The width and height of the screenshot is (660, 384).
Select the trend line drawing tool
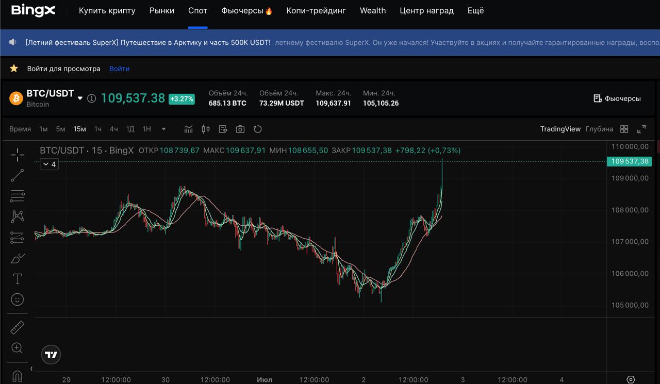click(x=18, y=175)
